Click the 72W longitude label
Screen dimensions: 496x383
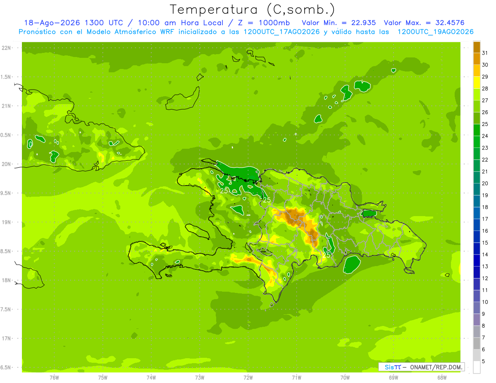tap(248, 377)
